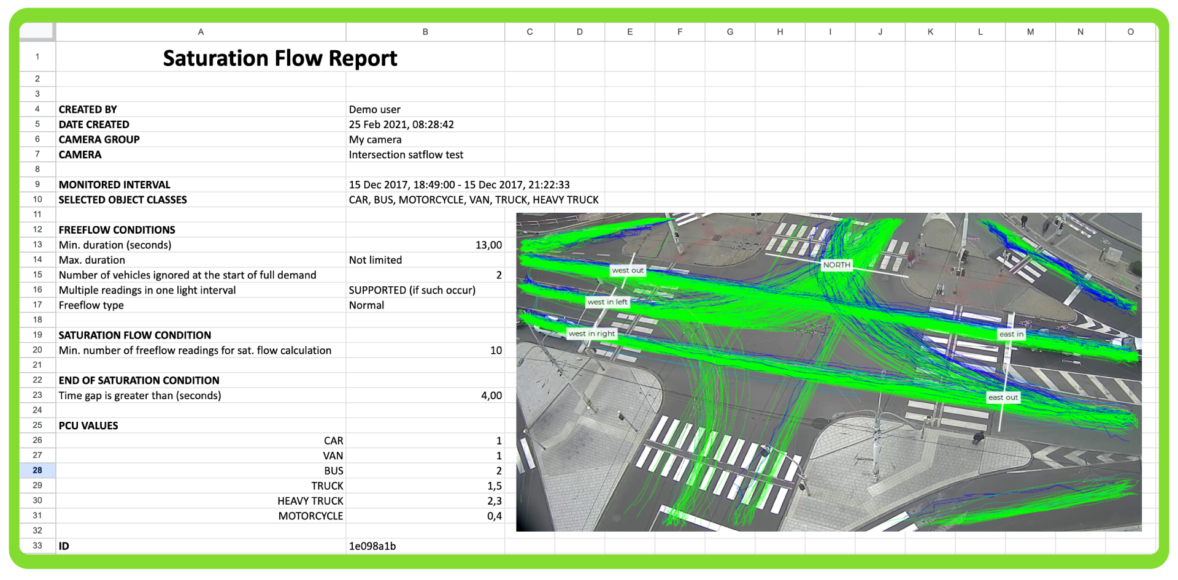Screen dimensions: 1178x580
Task: Click row 28 row number
Action: 37,470
